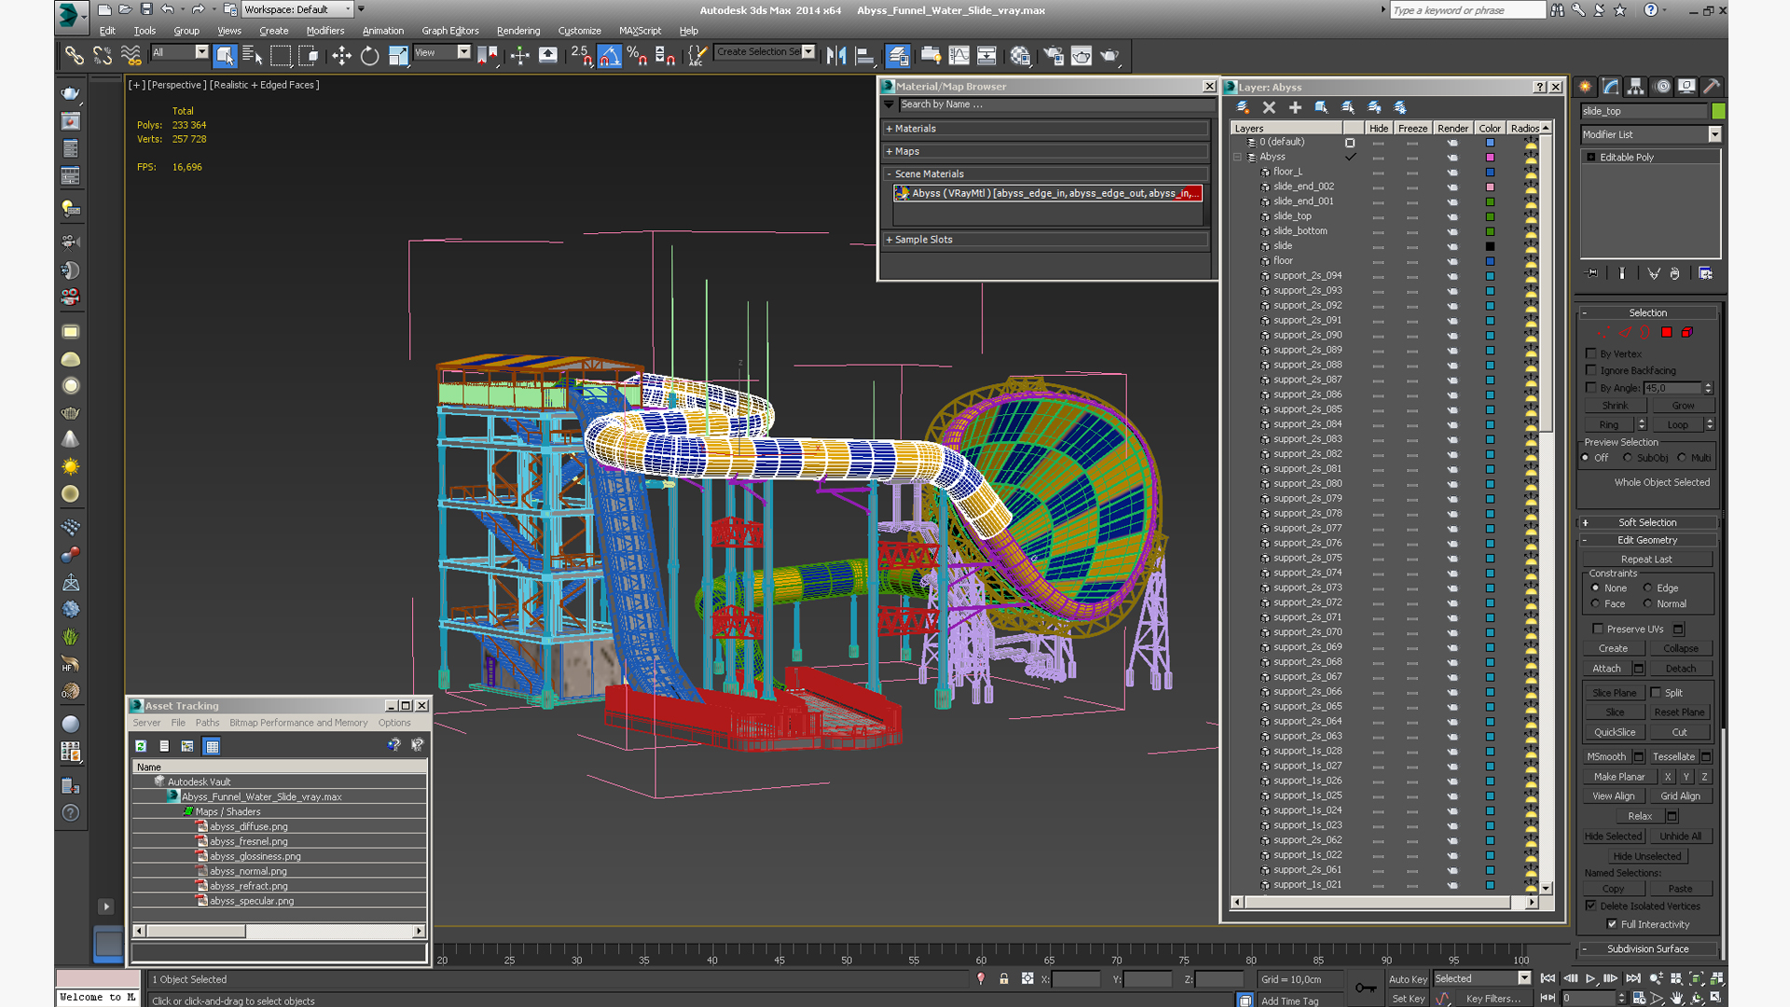The width and height of the screenshot is (1790, 1007).
Task: Open the Material Editor icon
Action: pyautogui.click(x=1020, y=56)
